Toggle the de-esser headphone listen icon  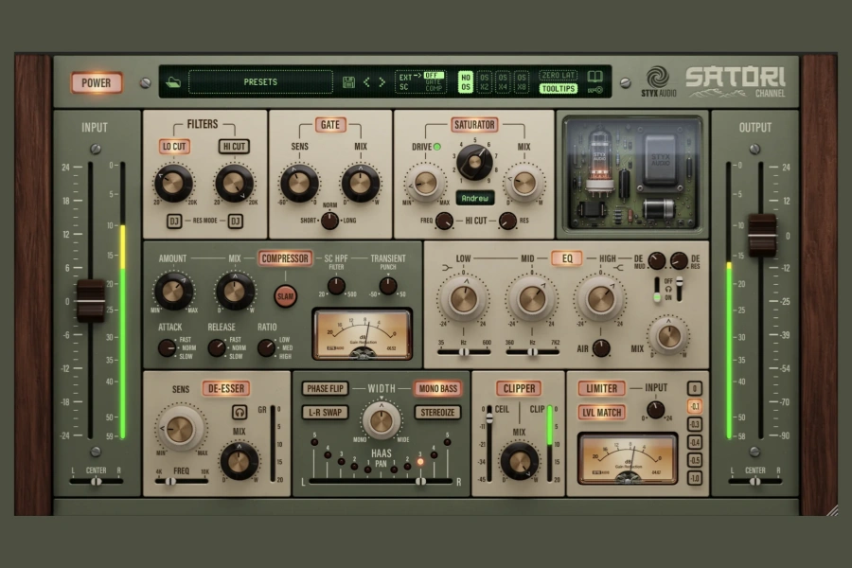pos(240,412)
